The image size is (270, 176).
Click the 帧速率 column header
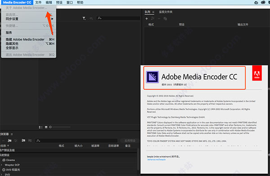(95, 146)
